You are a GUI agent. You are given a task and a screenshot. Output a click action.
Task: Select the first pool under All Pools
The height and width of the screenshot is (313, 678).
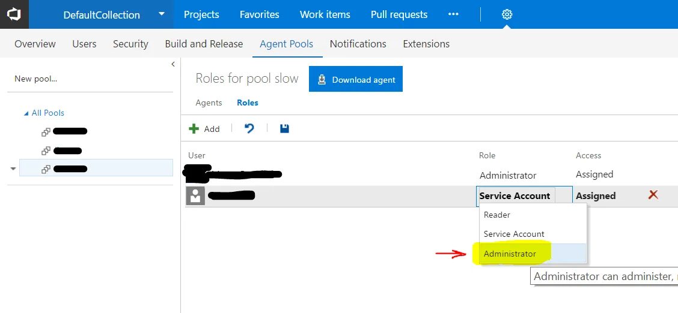point(69,131)
